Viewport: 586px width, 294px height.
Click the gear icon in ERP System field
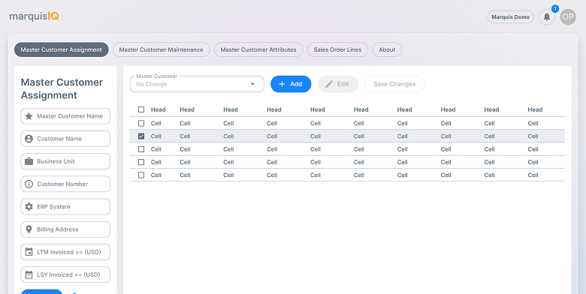29,207
